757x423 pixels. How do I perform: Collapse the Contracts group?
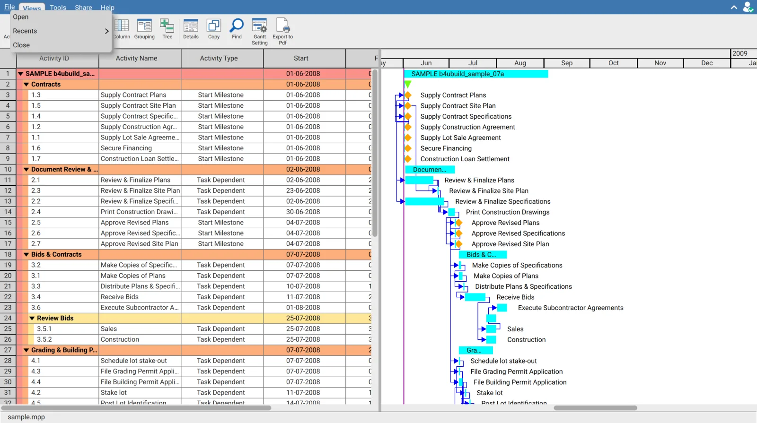pos(26,85)
